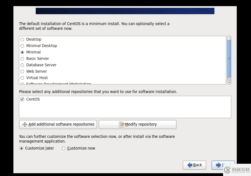Click the plus icon for adding repositories
251x176 pixels.
pyautogui.click(x=25, y=124)
